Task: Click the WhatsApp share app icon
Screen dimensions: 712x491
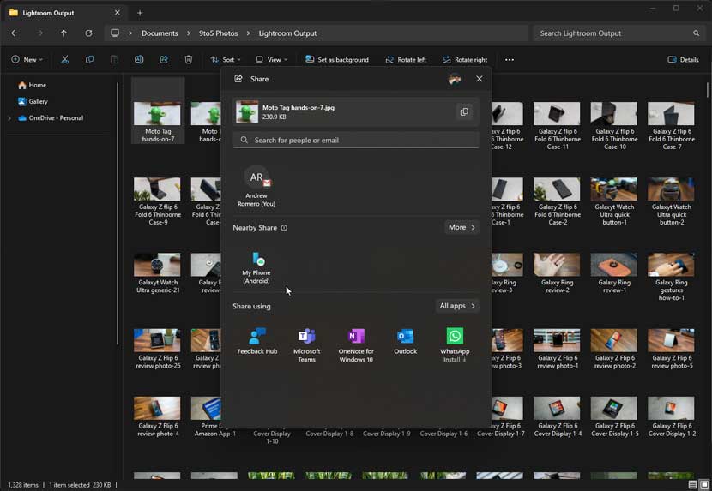Action: click(x=455, y=336)
